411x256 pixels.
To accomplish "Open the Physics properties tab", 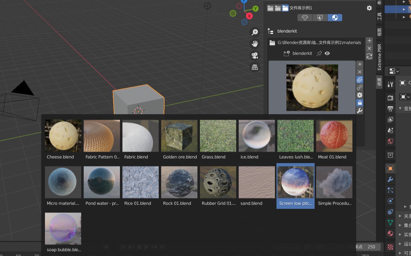I will [390, 201].
